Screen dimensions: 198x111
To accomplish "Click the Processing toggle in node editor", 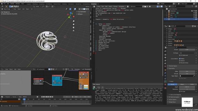I will point(87,69).
